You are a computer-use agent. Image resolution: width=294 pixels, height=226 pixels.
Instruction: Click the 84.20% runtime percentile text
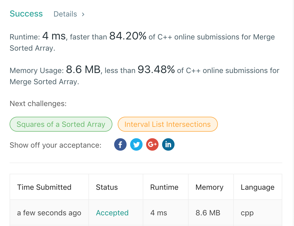pos(128,36)
